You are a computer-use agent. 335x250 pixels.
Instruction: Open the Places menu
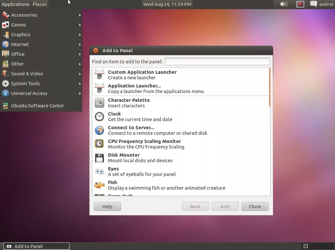[40, 4]
